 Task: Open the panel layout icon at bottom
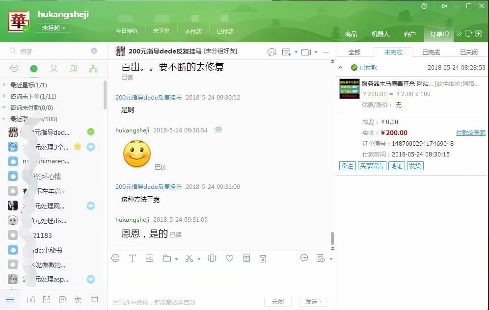[94, 299]
